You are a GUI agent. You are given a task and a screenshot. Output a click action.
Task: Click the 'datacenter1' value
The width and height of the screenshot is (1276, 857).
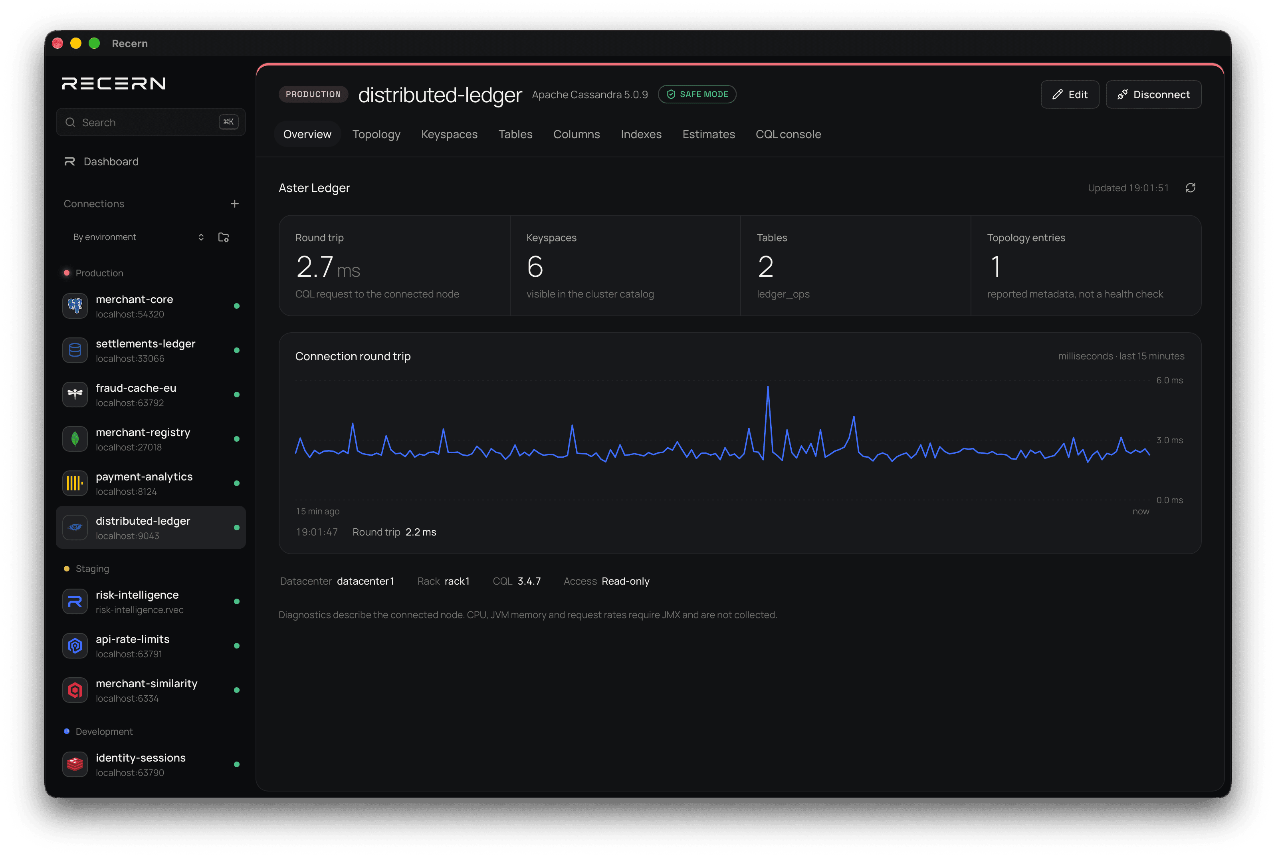365,581
